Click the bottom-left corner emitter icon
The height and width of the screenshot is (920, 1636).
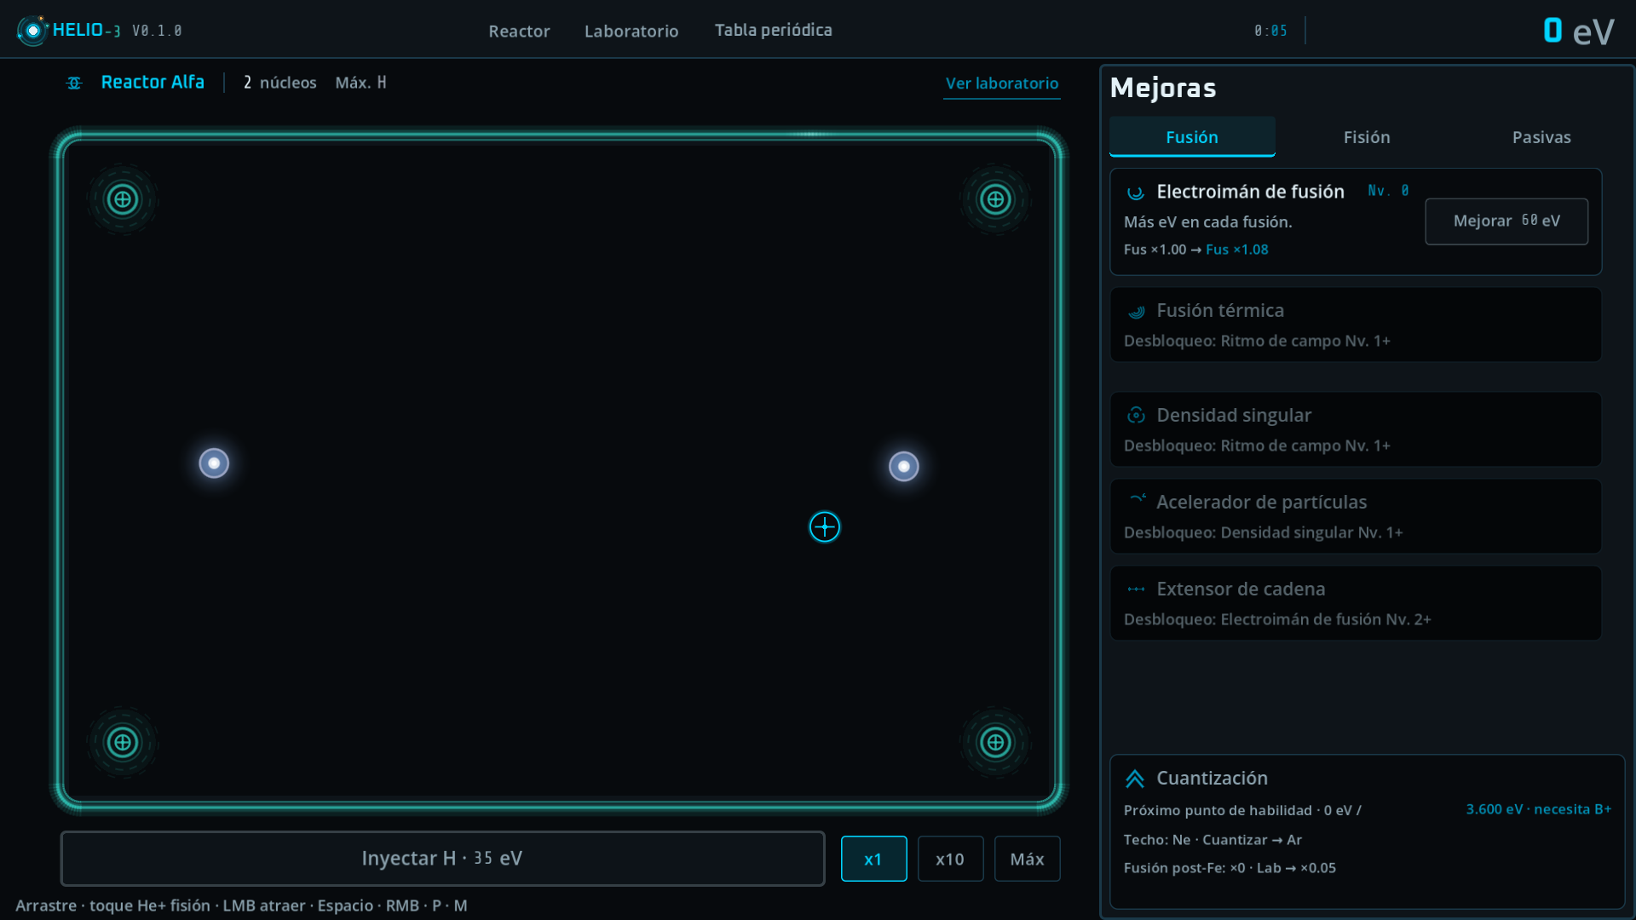coord(123,742)
